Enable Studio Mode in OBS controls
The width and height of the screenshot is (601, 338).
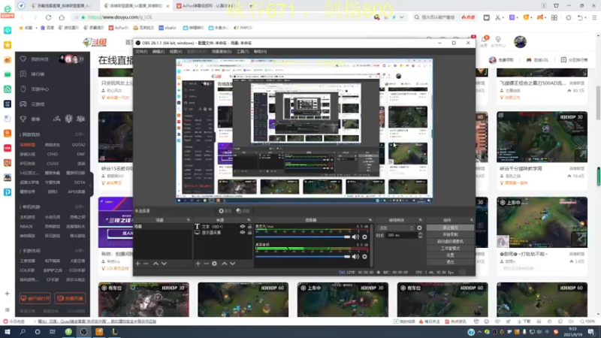tap(450, 249)
